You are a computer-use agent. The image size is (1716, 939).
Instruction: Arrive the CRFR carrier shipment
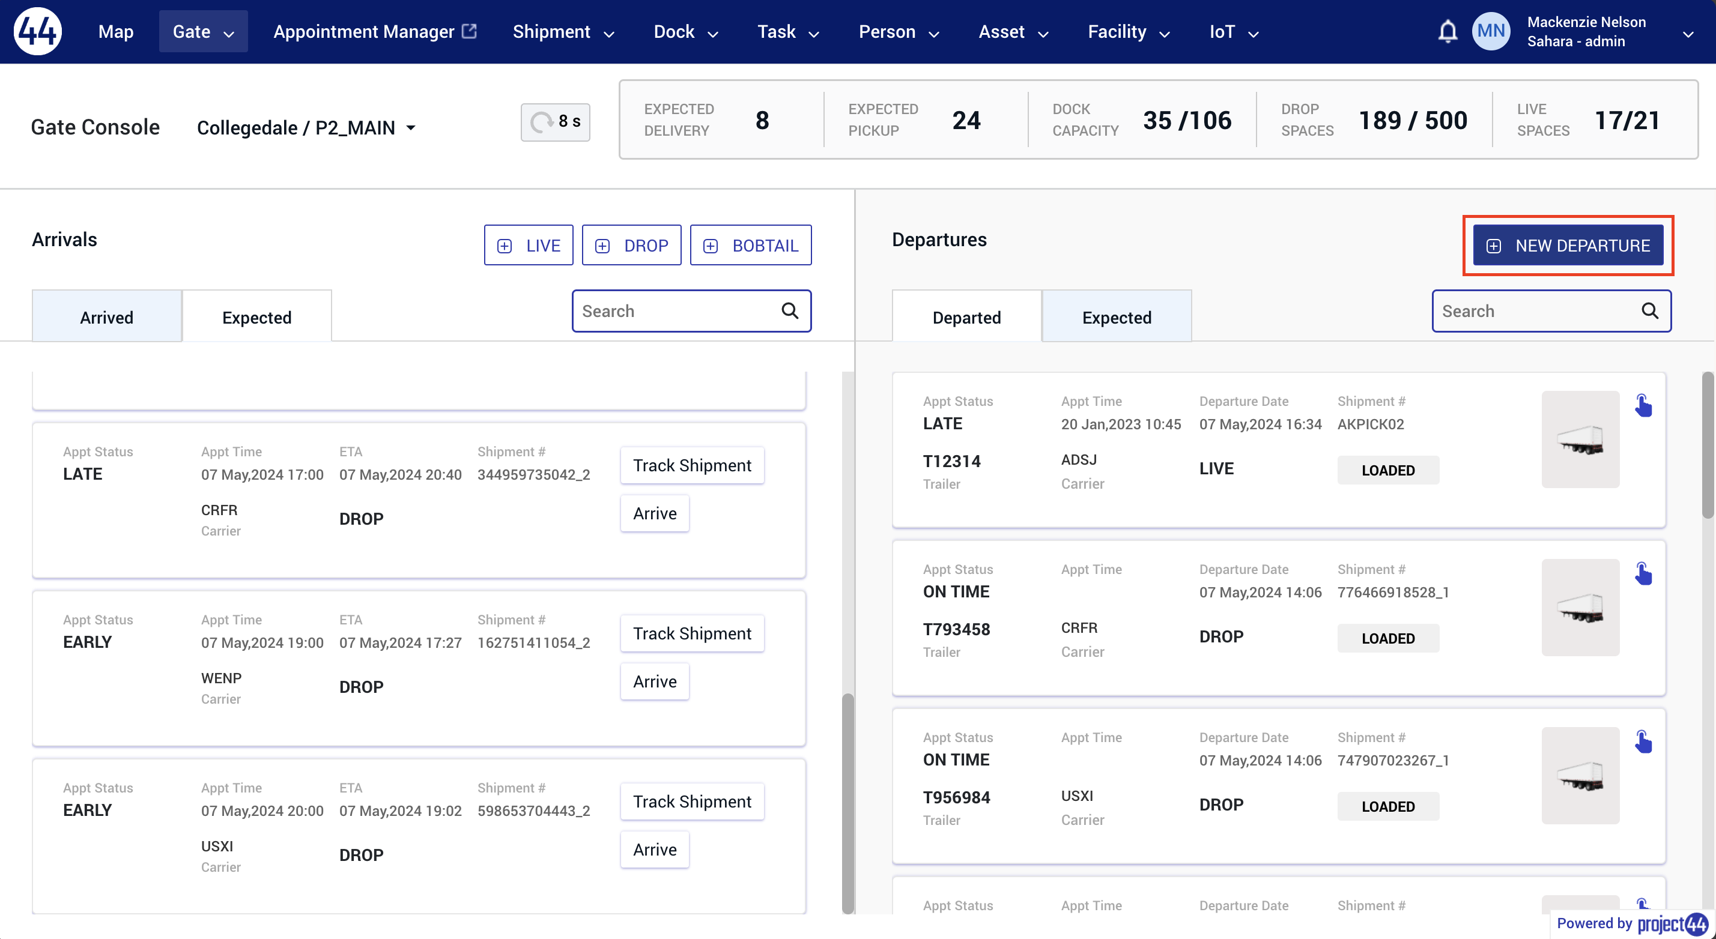(655, 513)
